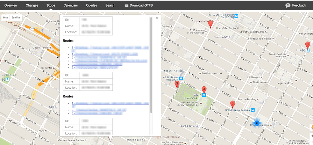Open the Overview tab
The image size is (313, 145).
pyautogui.click(x=11, y=5)
